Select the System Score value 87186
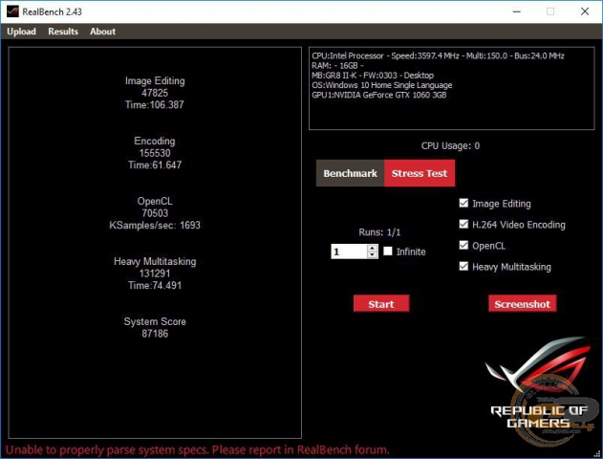 pos(155,334)
